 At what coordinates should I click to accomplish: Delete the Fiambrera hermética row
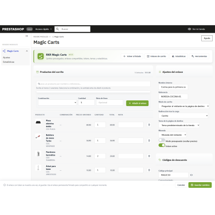pos(149,156)
